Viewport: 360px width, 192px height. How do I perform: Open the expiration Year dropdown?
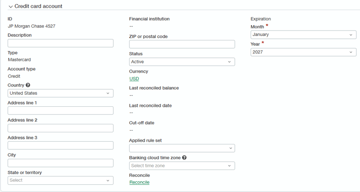click(303, 52)
